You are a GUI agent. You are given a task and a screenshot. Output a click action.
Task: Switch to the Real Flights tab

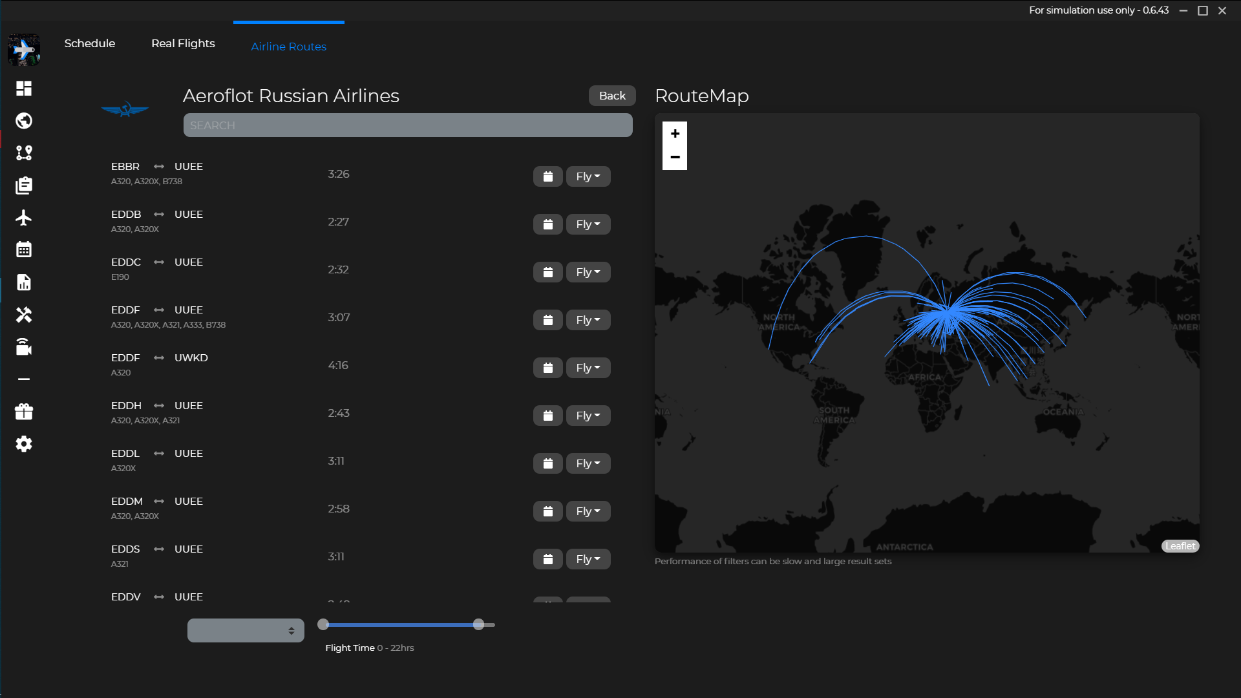(183, 43)
